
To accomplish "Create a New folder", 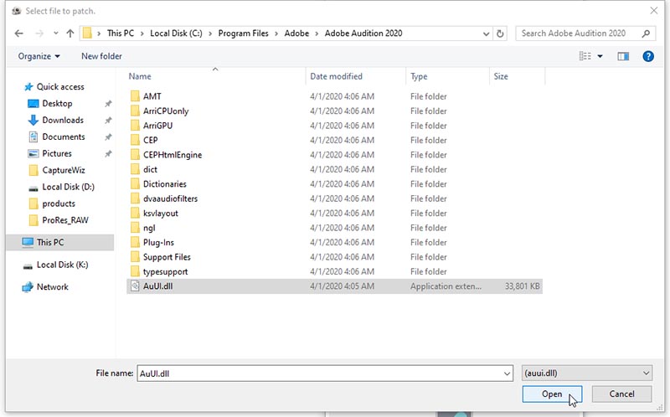I will [x=101, y=56].
